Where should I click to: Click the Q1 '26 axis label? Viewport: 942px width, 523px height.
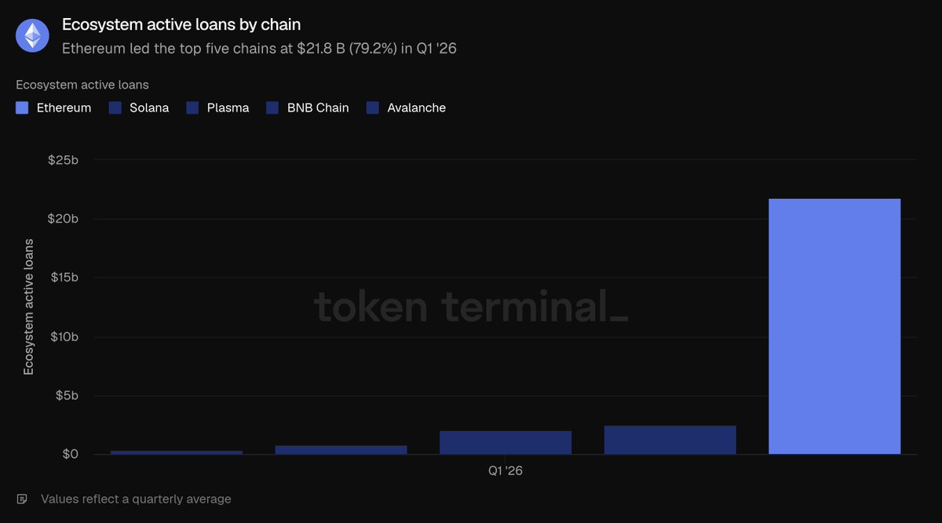tap(506, 471)
